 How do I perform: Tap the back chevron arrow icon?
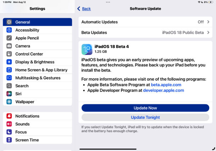point(79,9)
